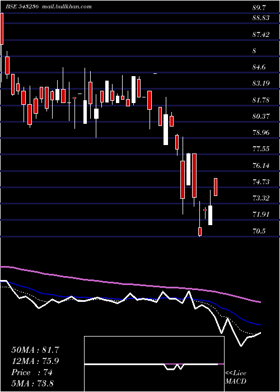Viewport: 280px width, 392px height.
Task: Click the Price : 74 readout
Action: (x=32, y=372)
